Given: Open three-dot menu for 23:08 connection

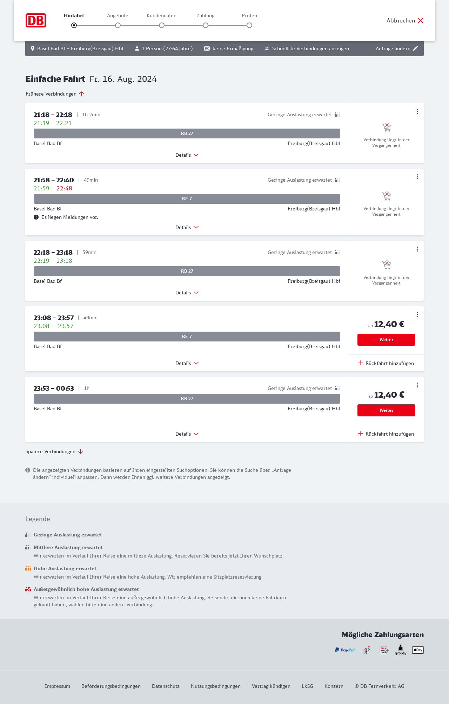Looking at the screenshot, I should [x=417, y=314].
